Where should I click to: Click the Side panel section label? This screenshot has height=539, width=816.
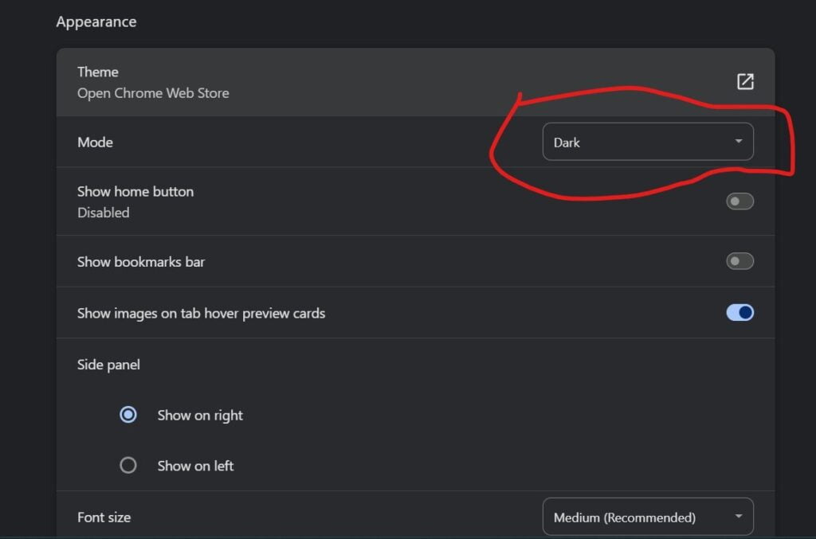tap(108, 364)
